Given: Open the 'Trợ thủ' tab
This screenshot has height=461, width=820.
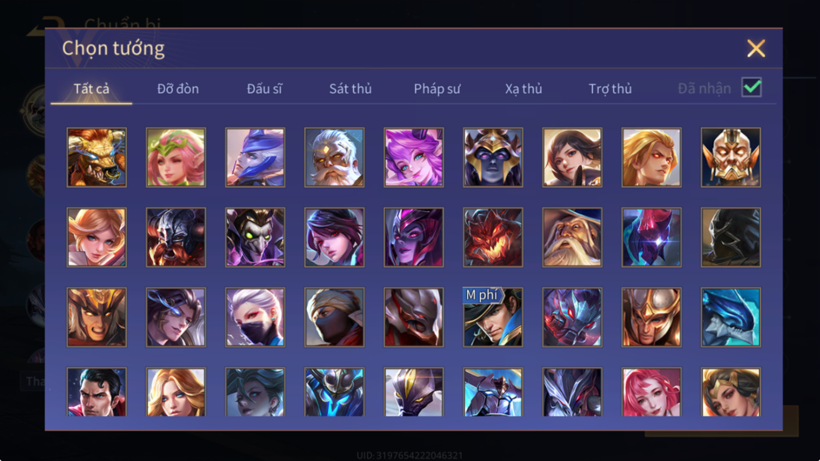Looking at the screenshot, I should (610, 89).
